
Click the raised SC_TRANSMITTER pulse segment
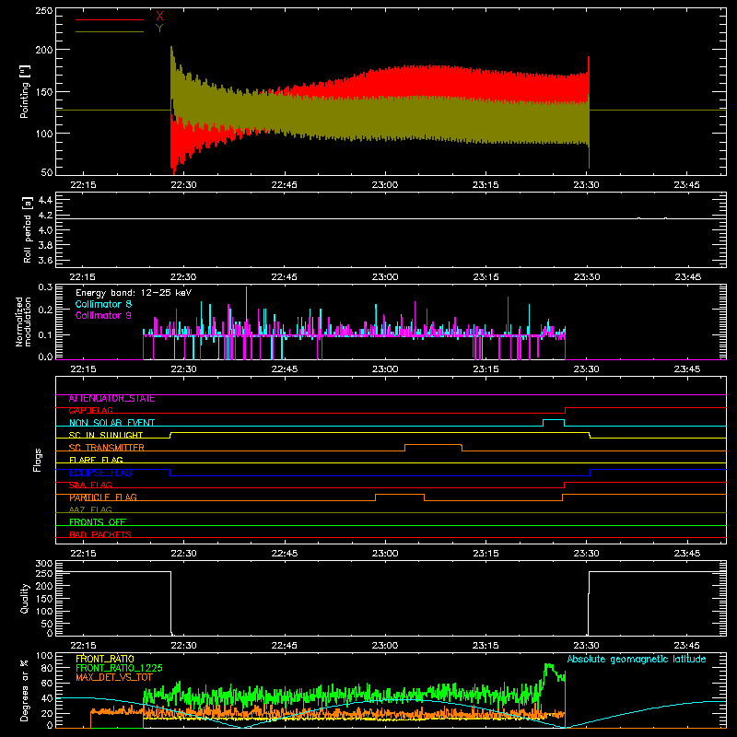coord(433,445)
